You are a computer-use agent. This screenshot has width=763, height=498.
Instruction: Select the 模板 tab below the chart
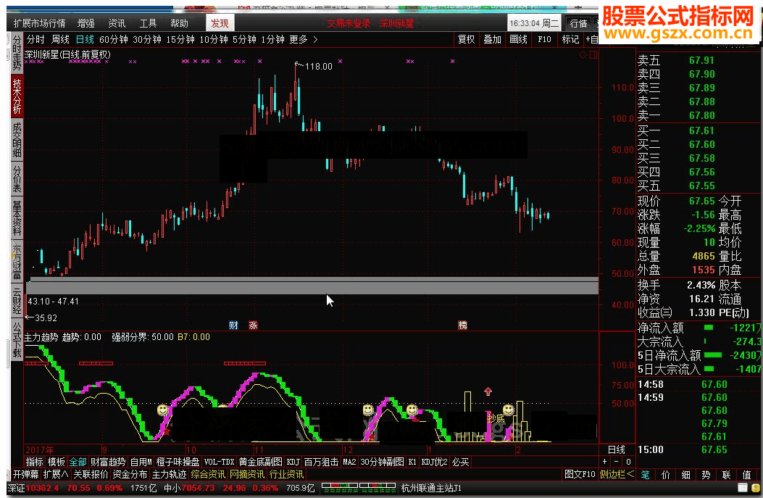(56, 462)
